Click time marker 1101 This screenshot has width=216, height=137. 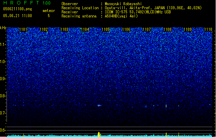pos(23,29)
